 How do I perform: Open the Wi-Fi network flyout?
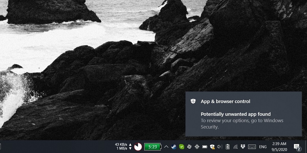(x=236, y=147)
